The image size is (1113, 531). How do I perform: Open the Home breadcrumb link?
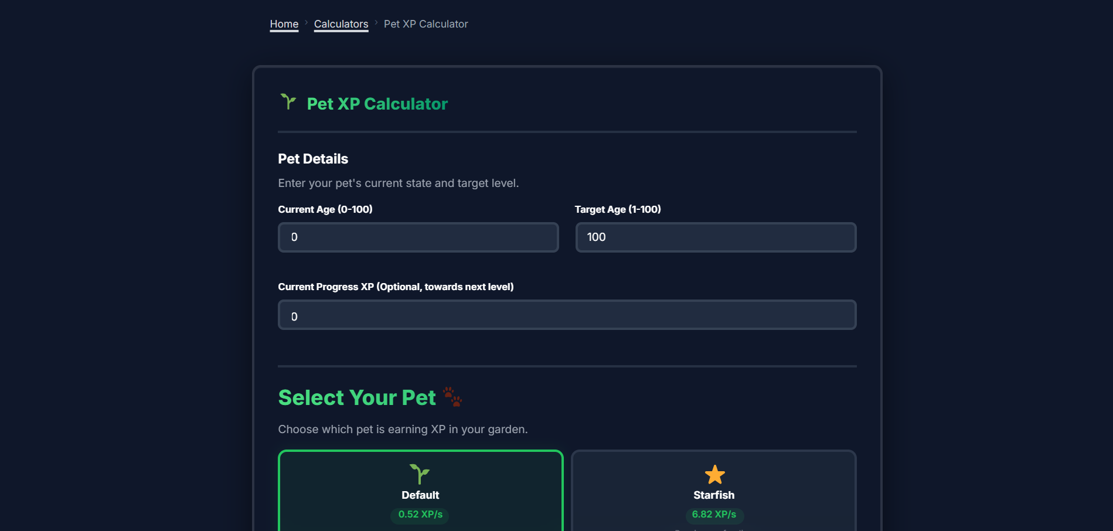click(284, 23)
